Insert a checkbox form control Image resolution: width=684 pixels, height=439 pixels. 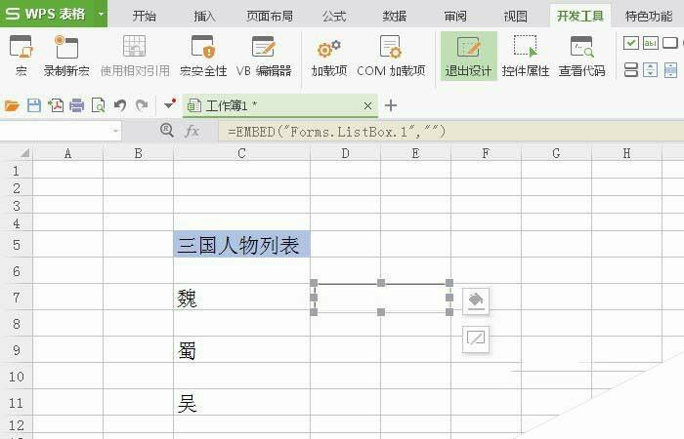(x=631, y=43)
